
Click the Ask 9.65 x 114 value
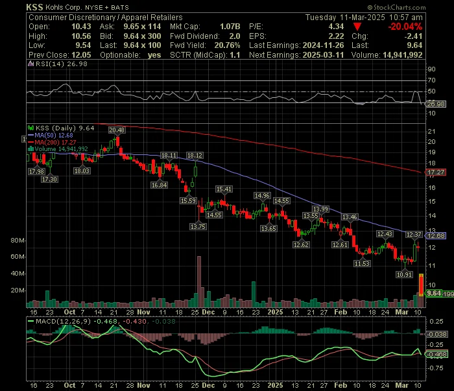coord(142,27)
